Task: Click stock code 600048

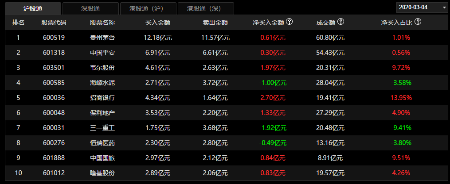Action: coord(53,113)
